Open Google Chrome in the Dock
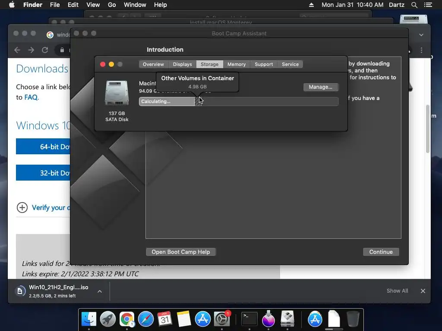The width and height of the screenshot is (442, 331). [x=127, y=319]
